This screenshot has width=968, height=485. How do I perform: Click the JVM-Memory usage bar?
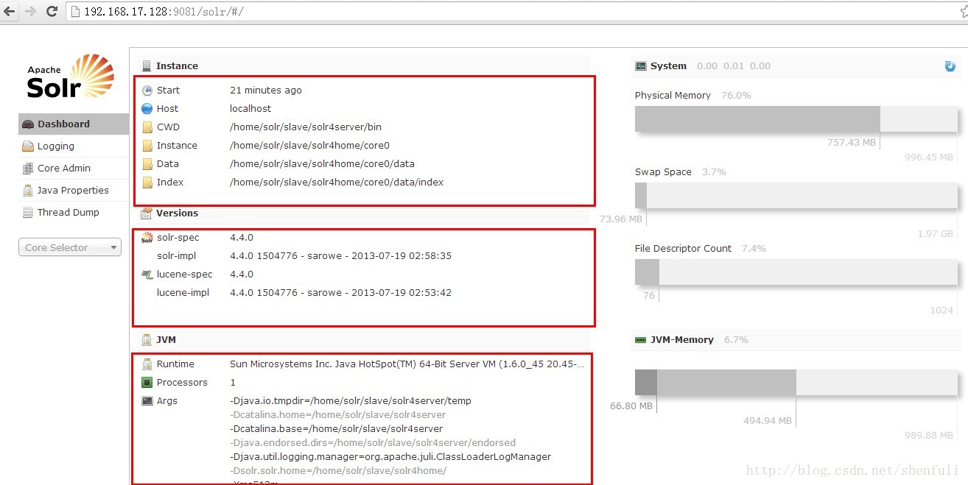tap(796, 382)
